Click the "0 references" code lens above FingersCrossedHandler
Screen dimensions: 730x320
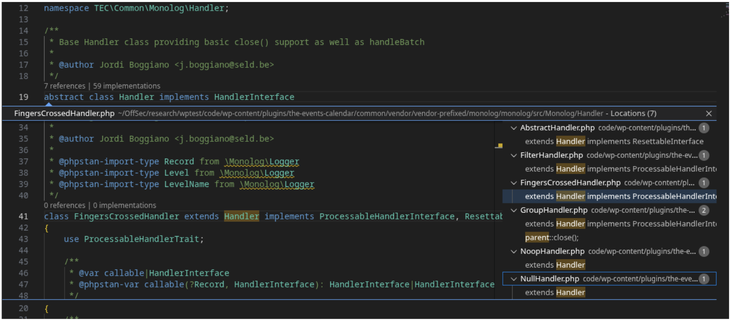click(65, 205)
